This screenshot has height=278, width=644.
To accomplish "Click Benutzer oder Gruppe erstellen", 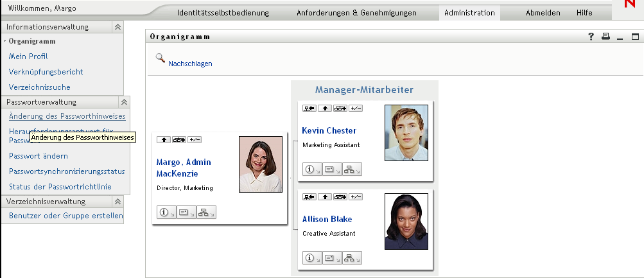I will [x=65, y=216].
